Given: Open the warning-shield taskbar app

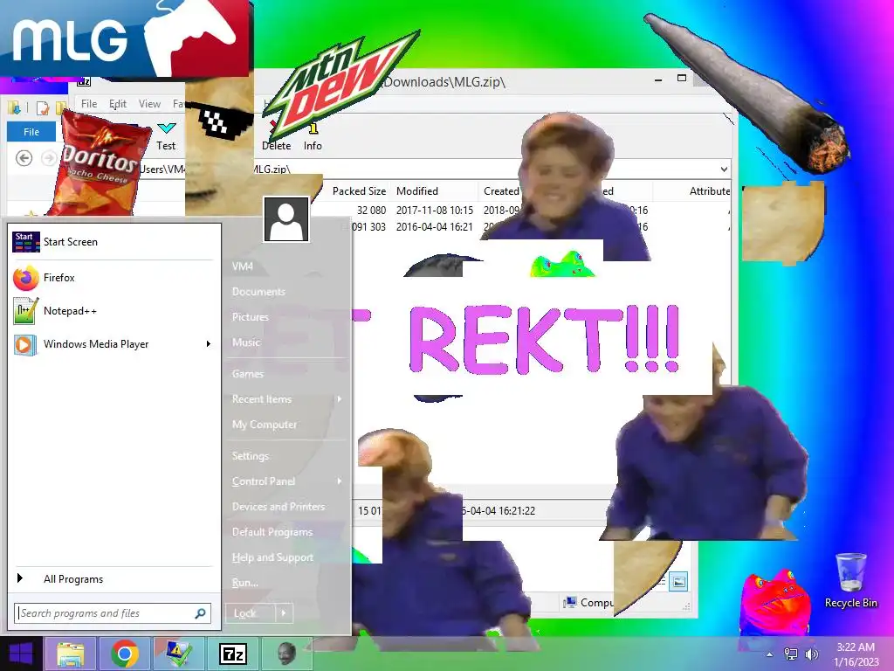Looking at the screenshot, I should click(x=178, y=654).
